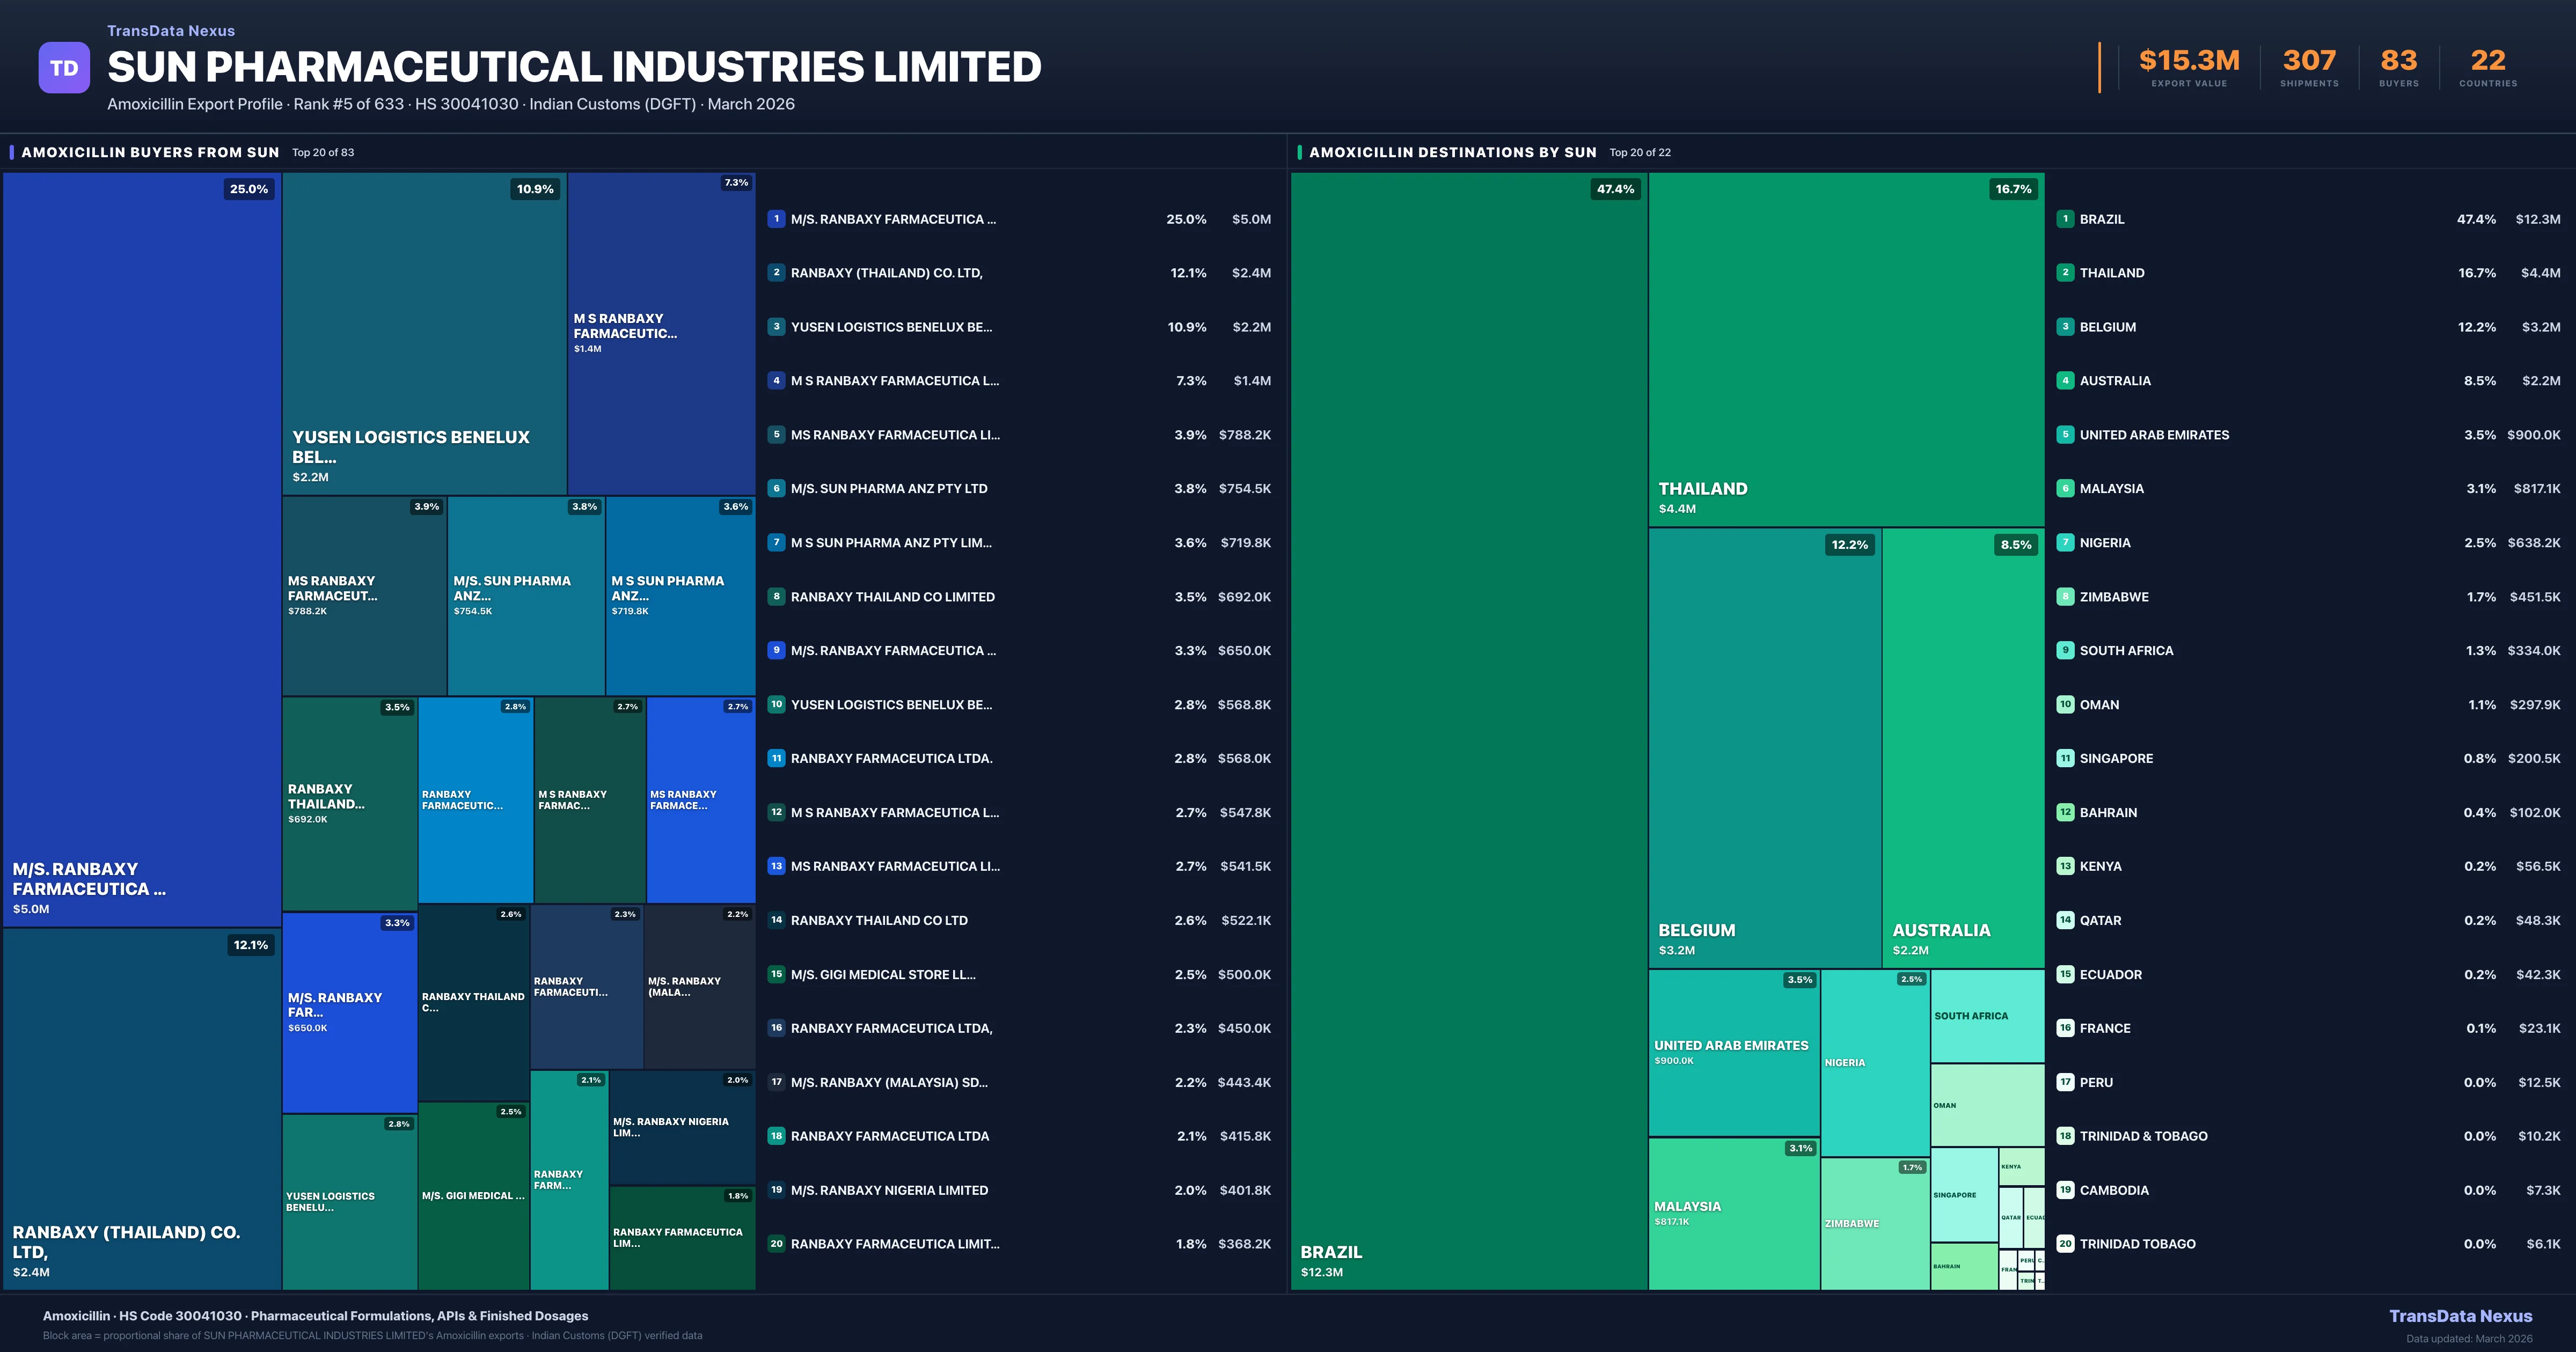
Task: Click rank badge 15 beside Gigi Medical Store
Action: tap(776, 974)
